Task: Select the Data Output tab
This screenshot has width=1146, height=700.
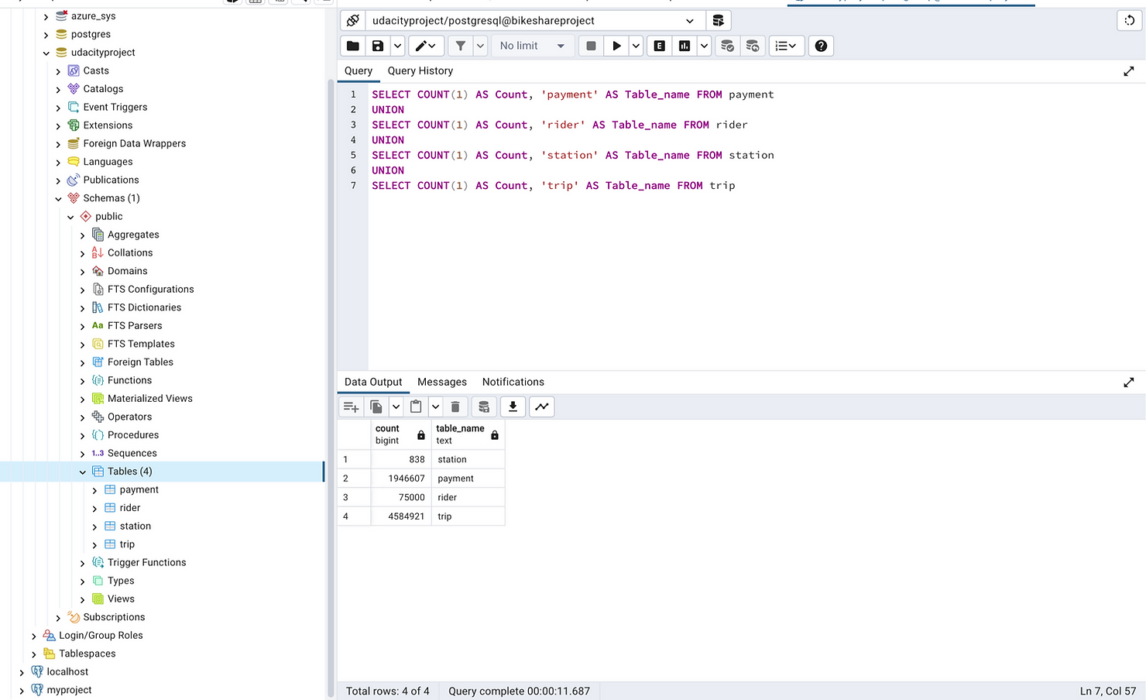Action: click(x=373, y=382)
